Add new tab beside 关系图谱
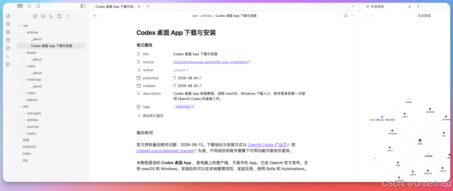The width and height of the screenshot is (453, 191). (418, 6)
